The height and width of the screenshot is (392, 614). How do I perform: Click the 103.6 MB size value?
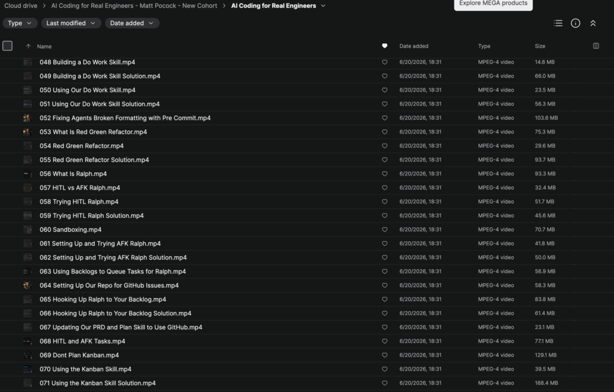[546, 118]
